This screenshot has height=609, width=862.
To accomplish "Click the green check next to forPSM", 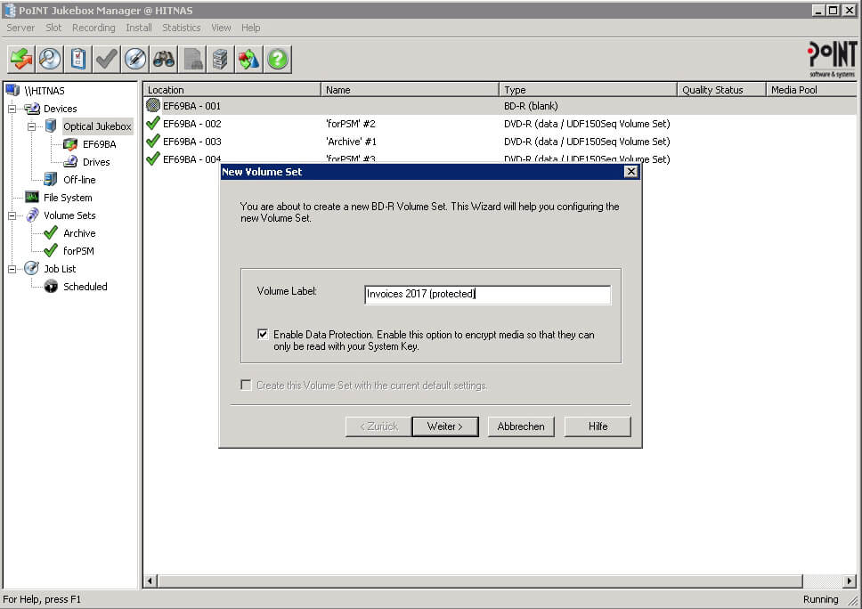I will [51, 251].
